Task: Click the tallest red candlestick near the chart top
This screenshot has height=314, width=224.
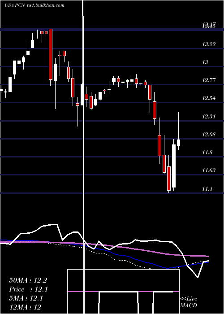Action: (51, 54)
